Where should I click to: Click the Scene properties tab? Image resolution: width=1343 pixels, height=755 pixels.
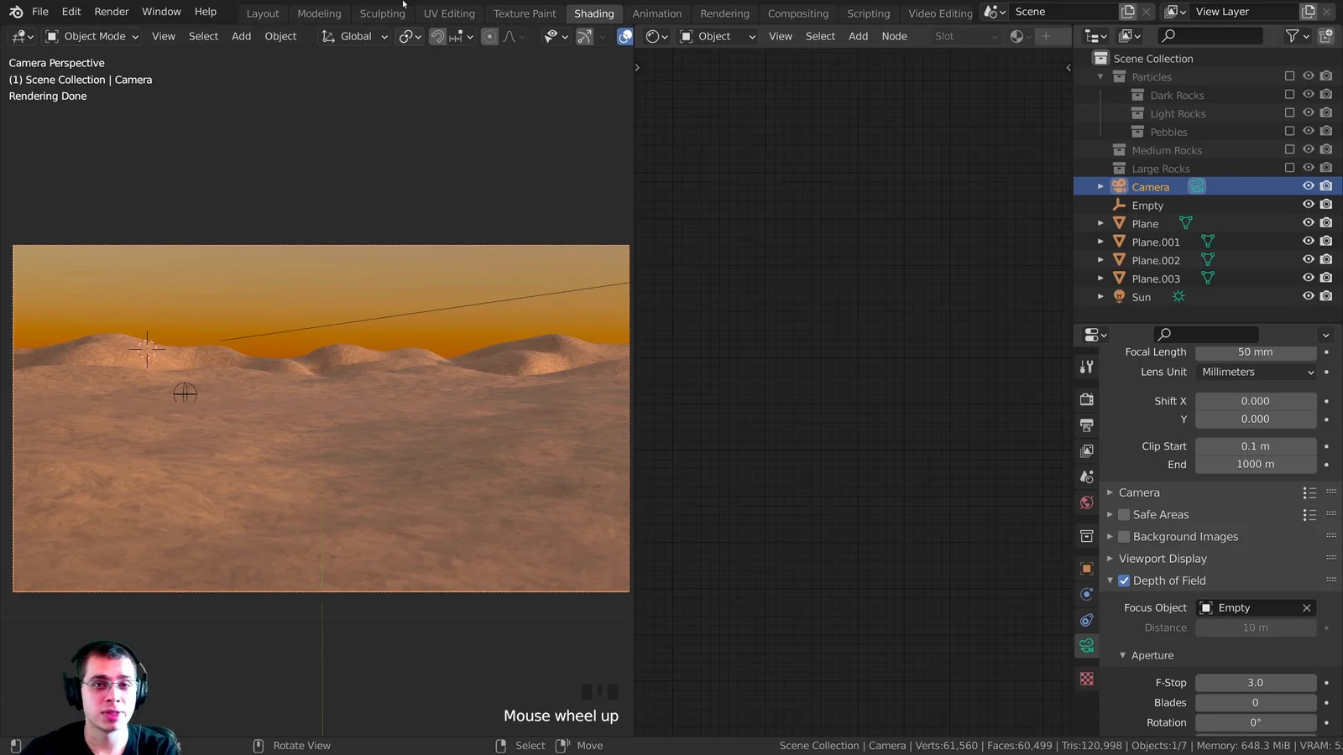pyautogui.click(x=1086, y=476)
